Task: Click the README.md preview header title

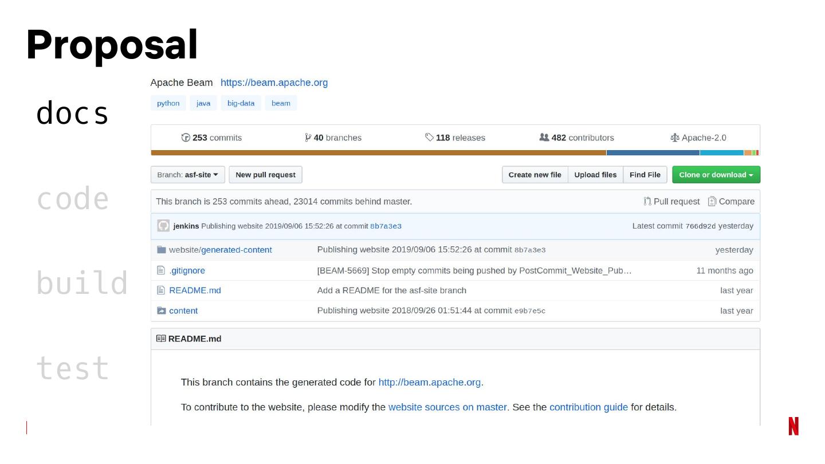Action: (195, 339)
